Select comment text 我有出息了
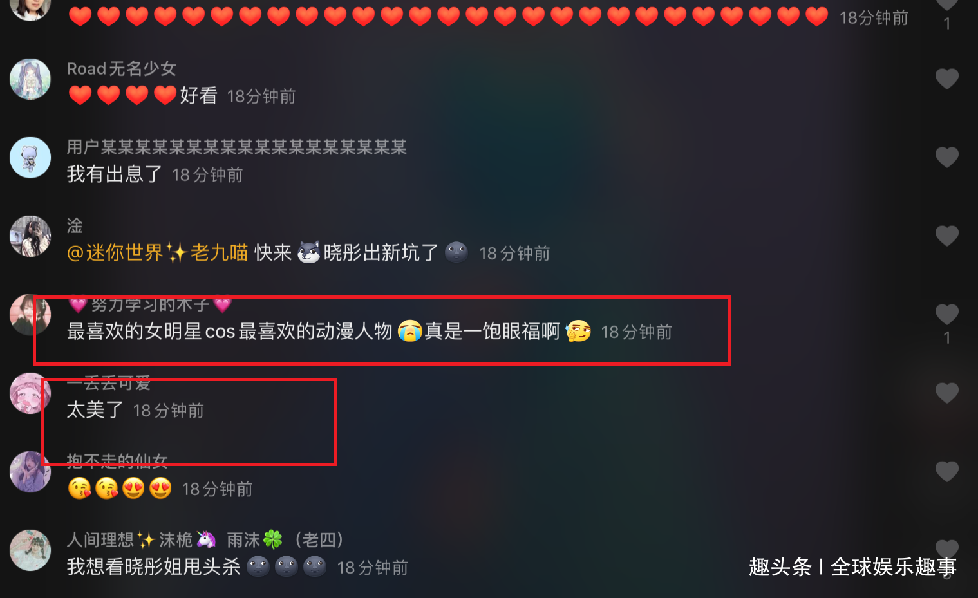 115,174
